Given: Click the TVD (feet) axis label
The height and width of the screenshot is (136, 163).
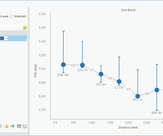Looking at the screenshot, I should click(x=36, y=71).
